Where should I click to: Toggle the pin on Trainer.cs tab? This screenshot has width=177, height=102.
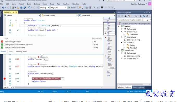click(14, 12)
